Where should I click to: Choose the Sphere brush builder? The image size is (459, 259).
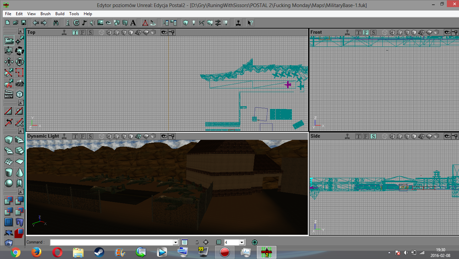coord(9,183)
